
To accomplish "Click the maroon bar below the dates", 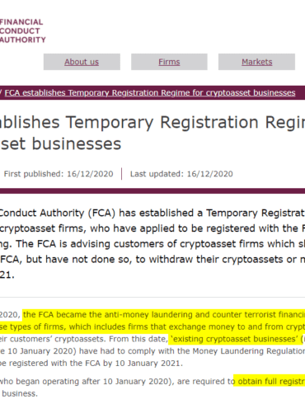I will [x=152, y=190].
